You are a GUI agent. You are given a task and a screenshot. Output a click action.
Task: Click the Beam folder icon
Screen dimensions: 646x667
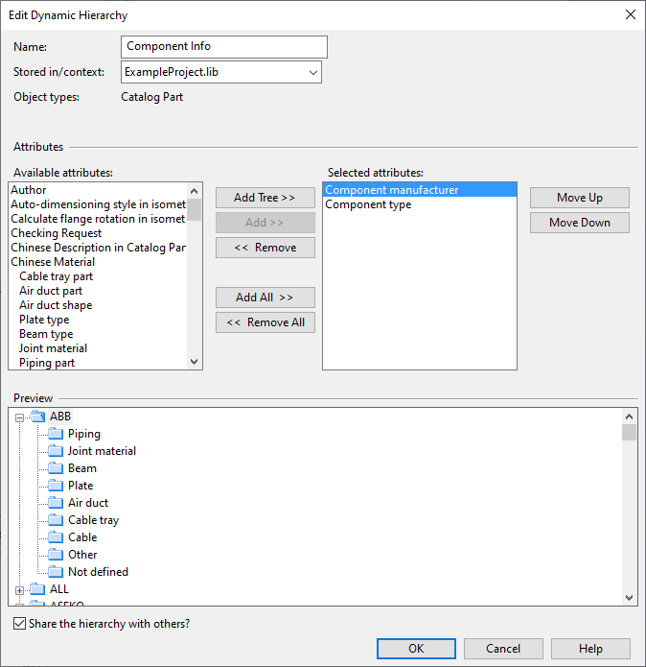(x=56, y=468)
